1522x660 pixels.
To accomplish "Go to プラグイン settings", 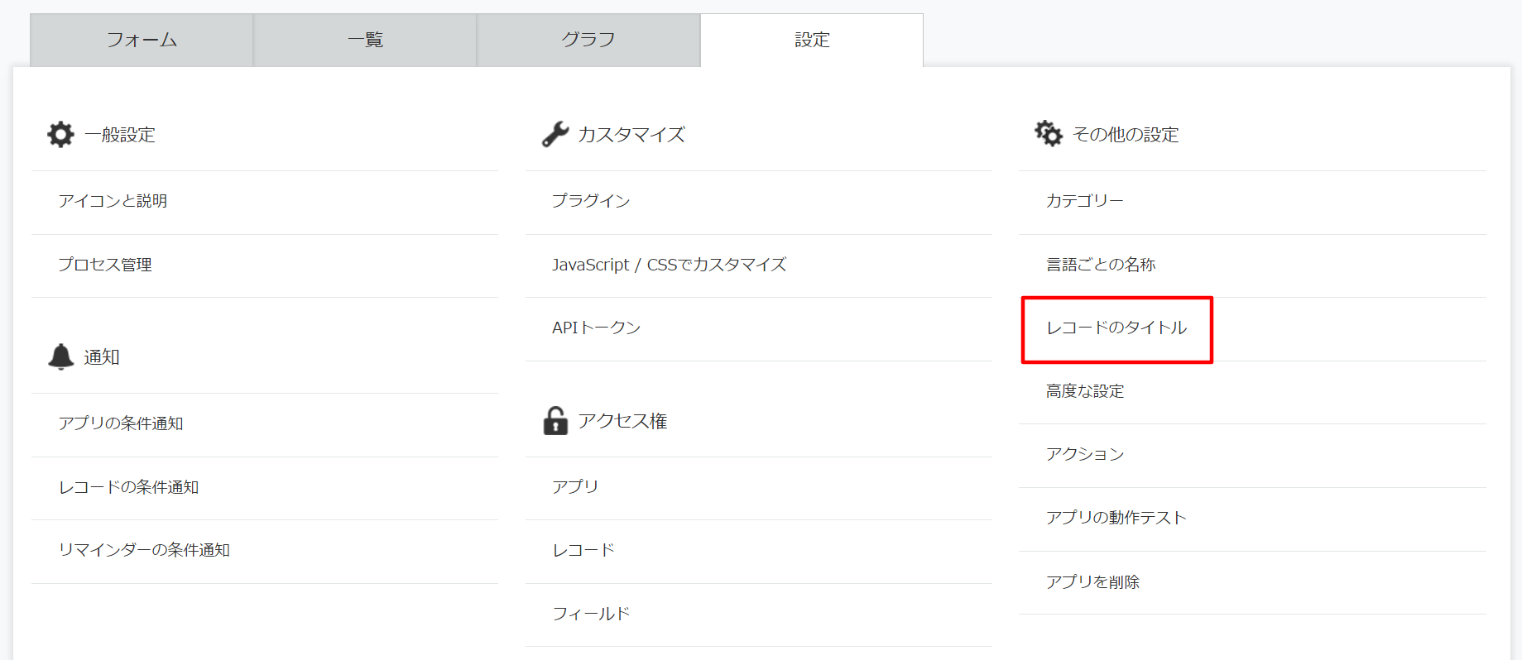I will pos(591,201).
